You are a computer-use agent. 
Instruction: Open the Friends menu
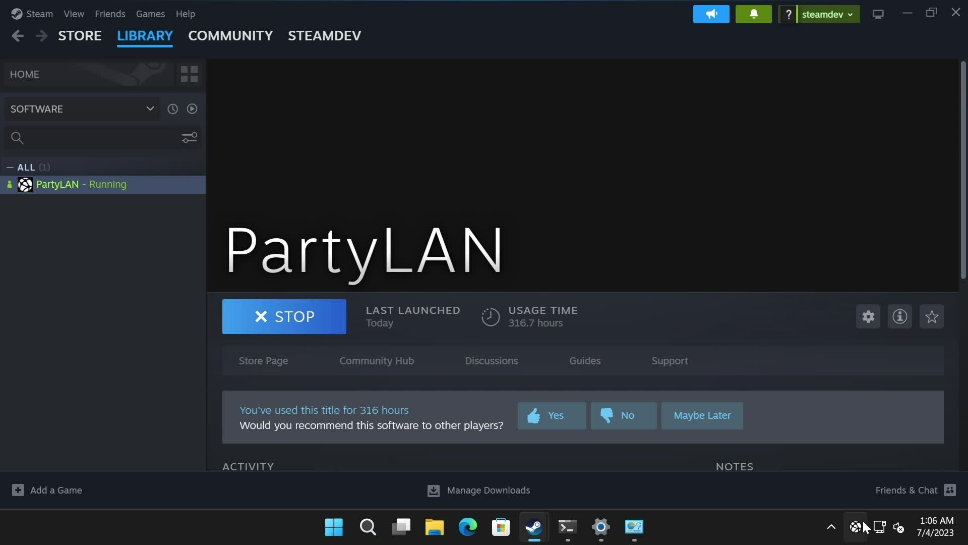click(110, 14)
